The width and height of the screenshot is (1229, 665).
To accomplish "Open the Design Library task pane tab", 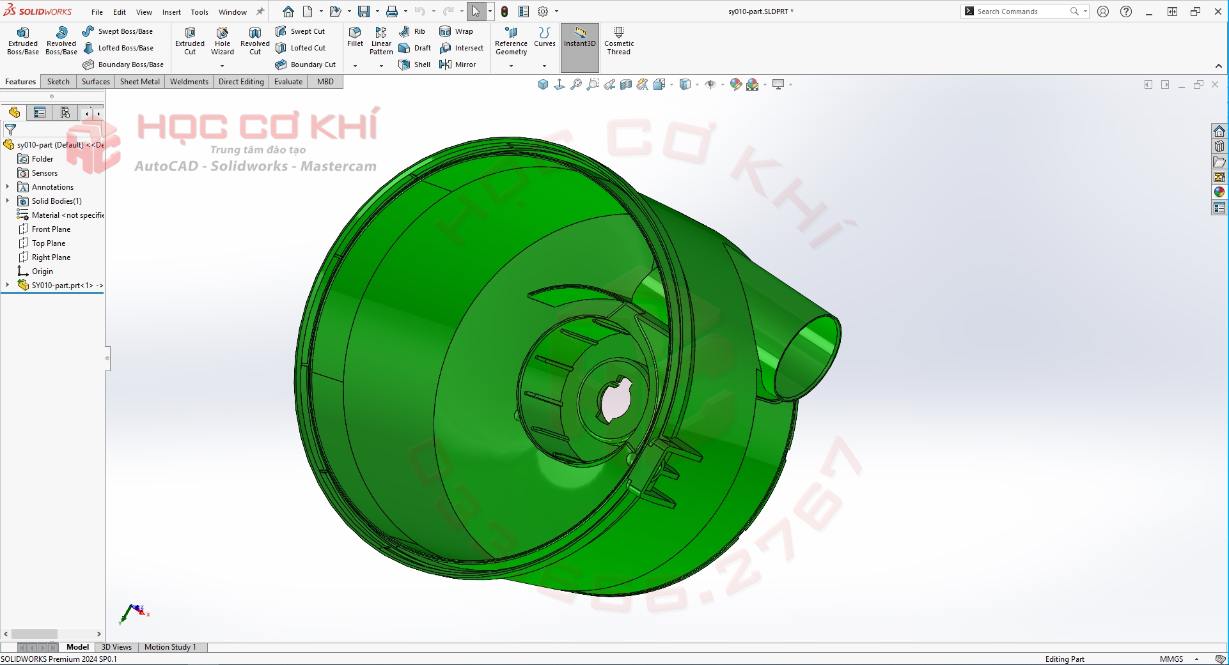I will click(1219, 146).
